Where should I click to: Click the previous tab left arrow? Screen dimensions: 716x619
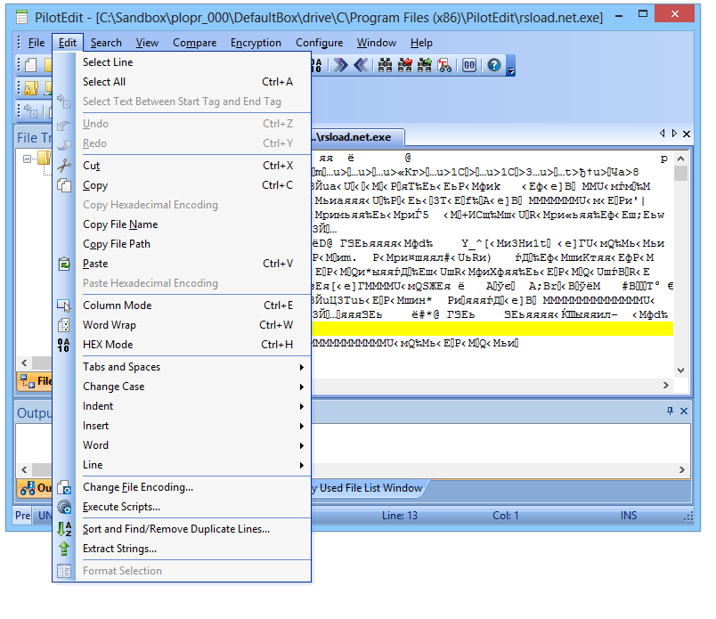point(662,134)
